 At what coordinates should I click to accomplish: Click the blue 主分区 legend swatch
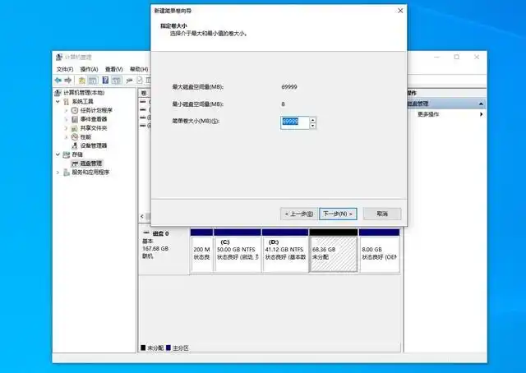click(x=168, y=348)
